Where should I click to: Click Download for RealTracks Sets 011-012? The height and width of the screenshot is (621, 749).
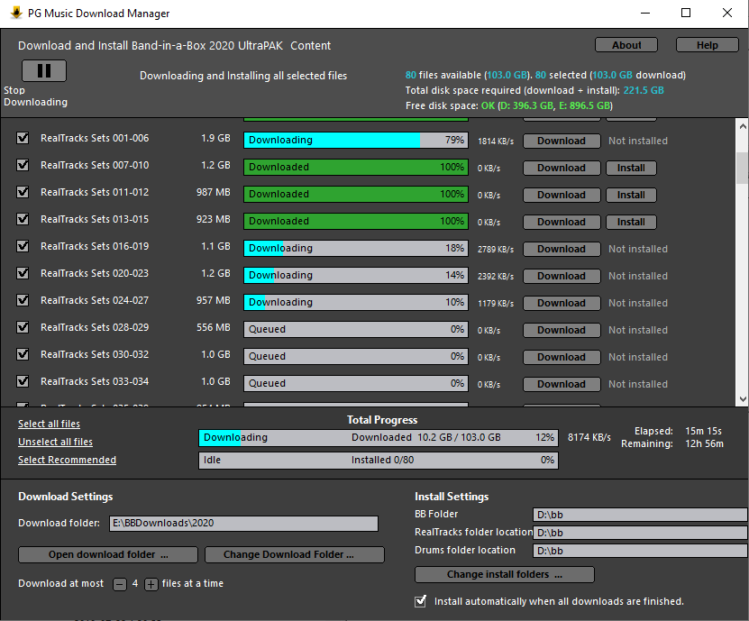[562, 195]
